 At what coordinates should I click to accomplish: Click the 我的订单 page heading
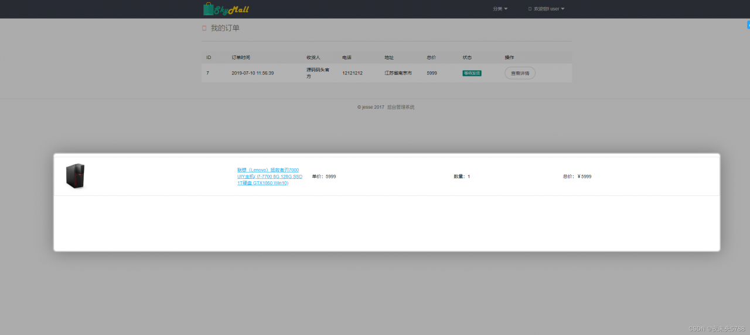225,28
